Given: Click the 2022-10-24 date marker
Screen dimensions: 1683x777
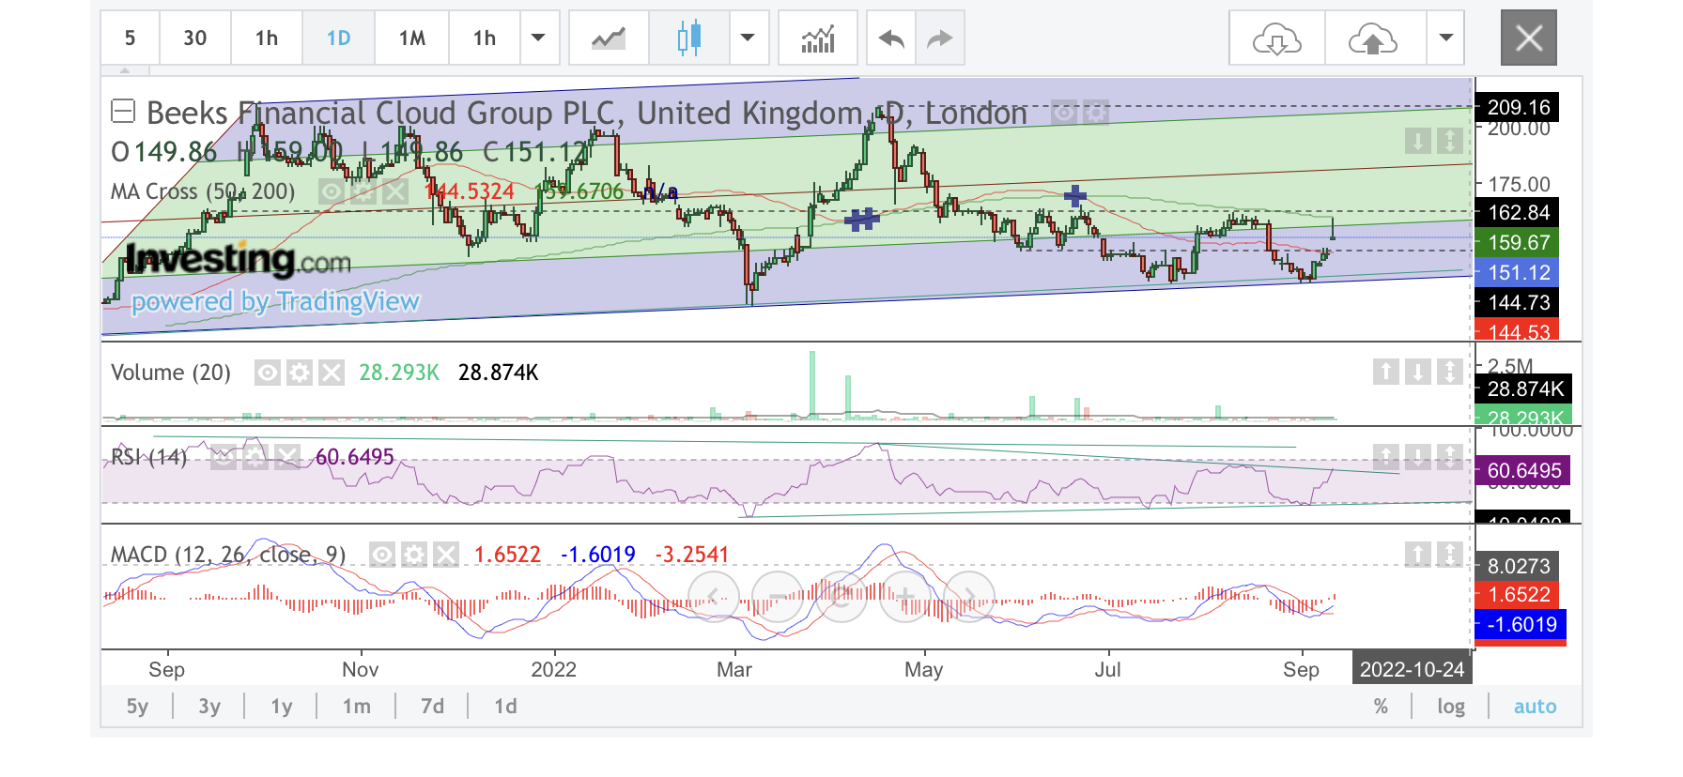Looking at the screenshot, I should click(1413, 669).
